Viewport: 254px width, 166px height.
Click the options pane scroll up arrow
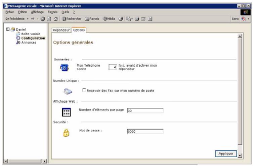[x=240, y=36]
